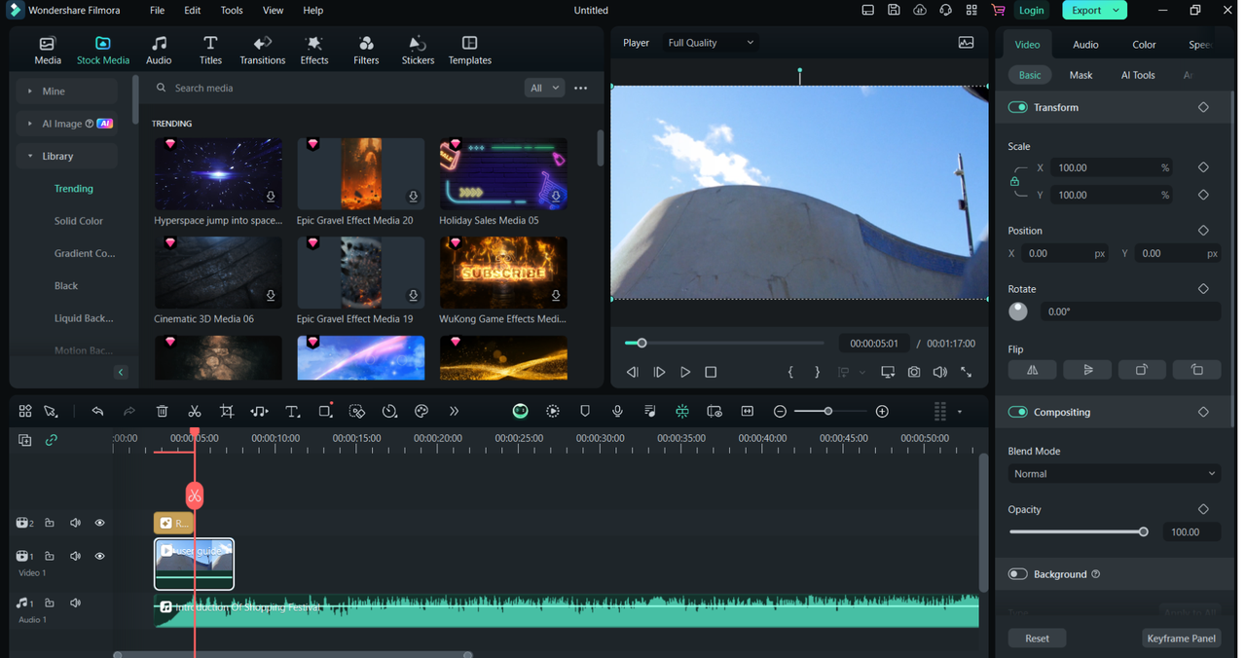Toggle visibility of track 2
1246x658 pixels.
pyautogui.click(x=99, y=523)
